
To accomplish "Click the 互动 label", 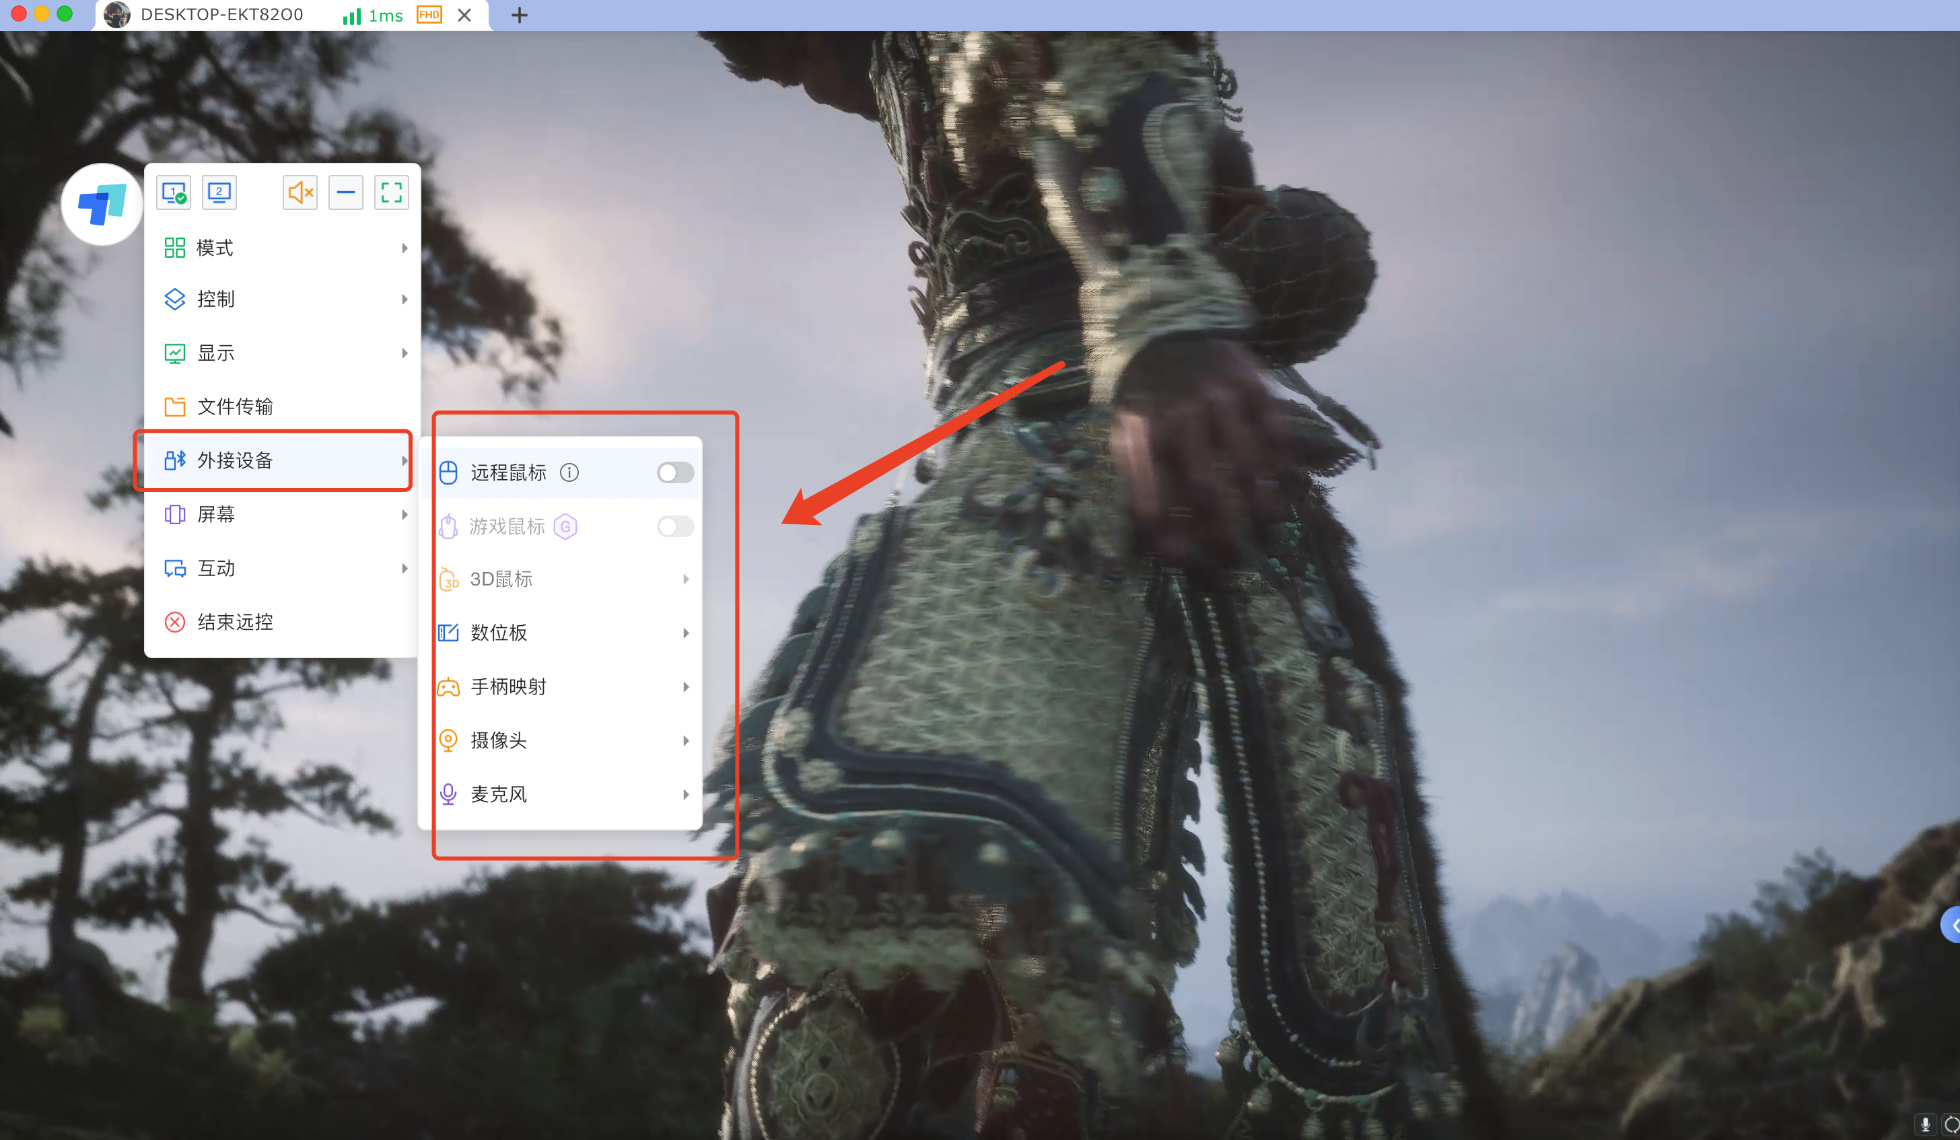I will tap(215, 569).
